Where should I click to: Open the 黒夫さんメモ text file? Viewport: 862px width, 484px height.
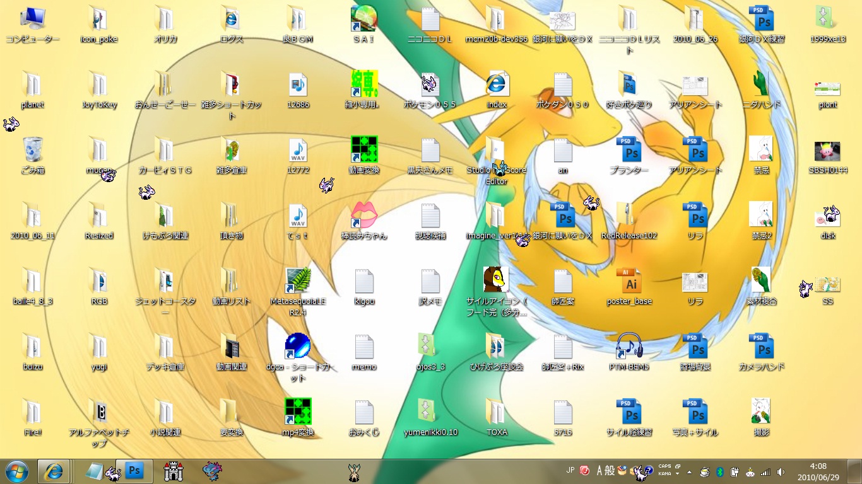coord(430,156)
